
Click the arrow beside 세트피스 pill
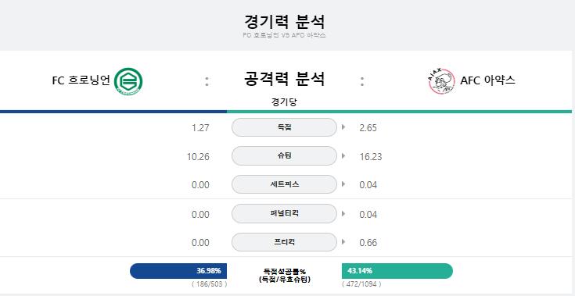coord(343,184)
